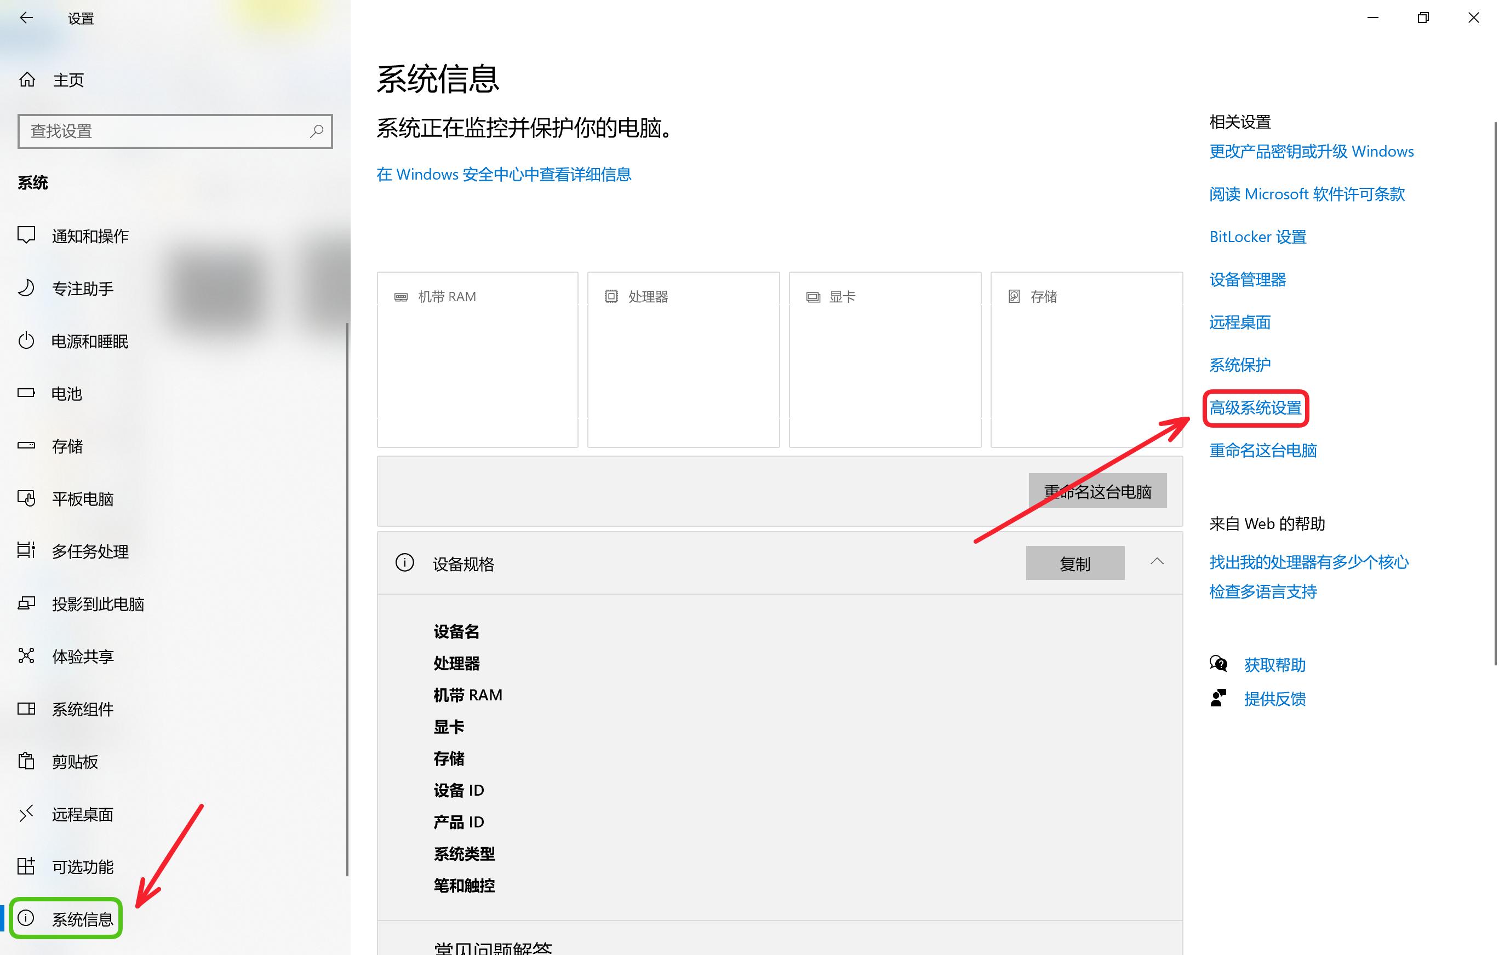Open 通知和操作 settings
The height and width of the screenshot is (955, 1499).
91,236
